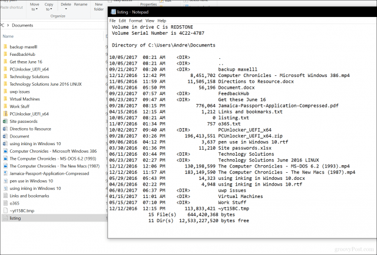Select The Computer Chronicles MS-DOS 6.2 video icon
The image size is (377, 255).
5,158
